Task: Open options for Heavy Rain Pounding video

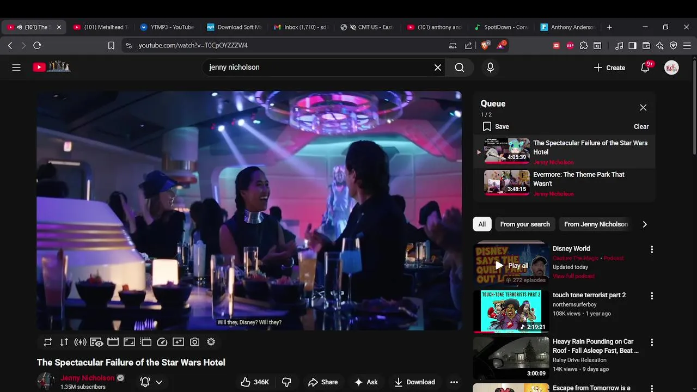Action: tap(652, 342)
